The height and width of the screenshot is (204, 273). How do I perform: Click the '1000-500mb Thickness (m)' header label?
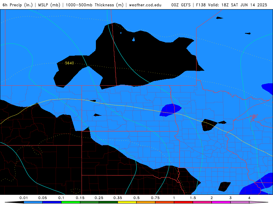95,5
